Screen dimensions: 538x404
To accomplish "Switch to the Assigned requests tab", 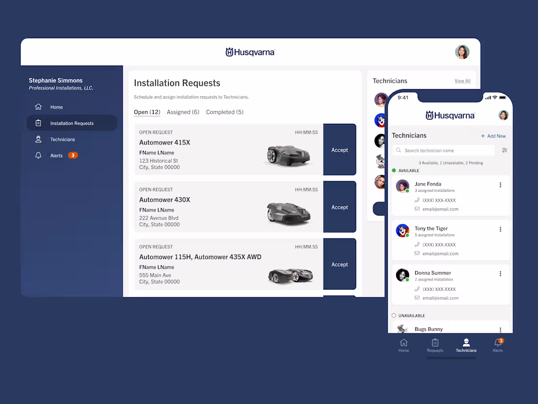I will click(183, 112).
